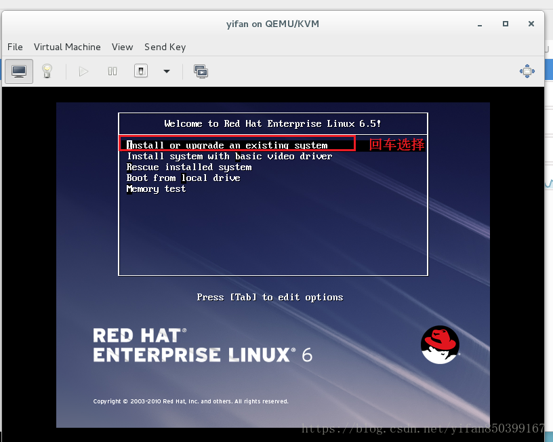Maximize the QEMU/KVM window
Image resolution: width=553 pixels, height=442 pixels.
click(x=506, y=24)
